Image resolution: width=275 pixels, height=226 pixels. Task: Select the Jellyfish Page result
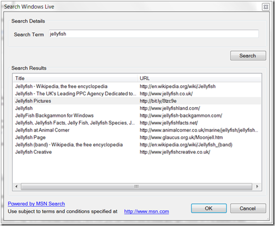[x=137, y=137]
